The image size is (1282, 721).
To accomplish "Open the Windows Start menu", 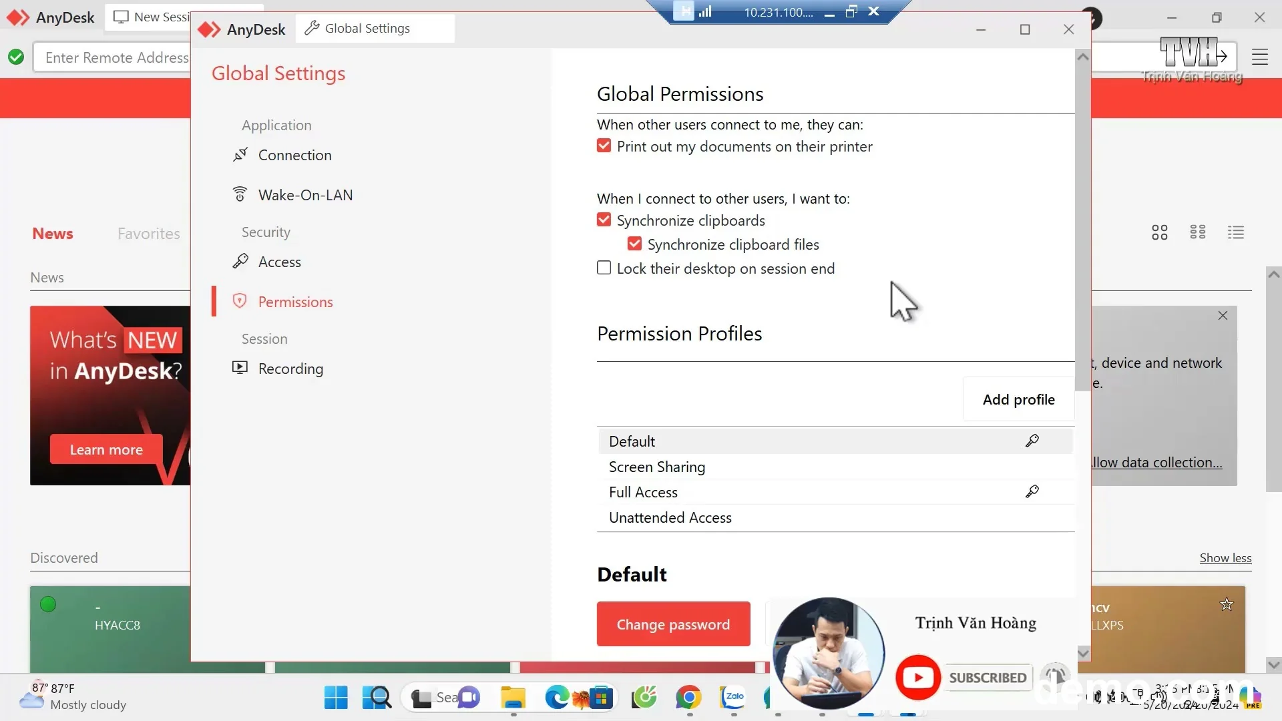I will coord(336,698).
